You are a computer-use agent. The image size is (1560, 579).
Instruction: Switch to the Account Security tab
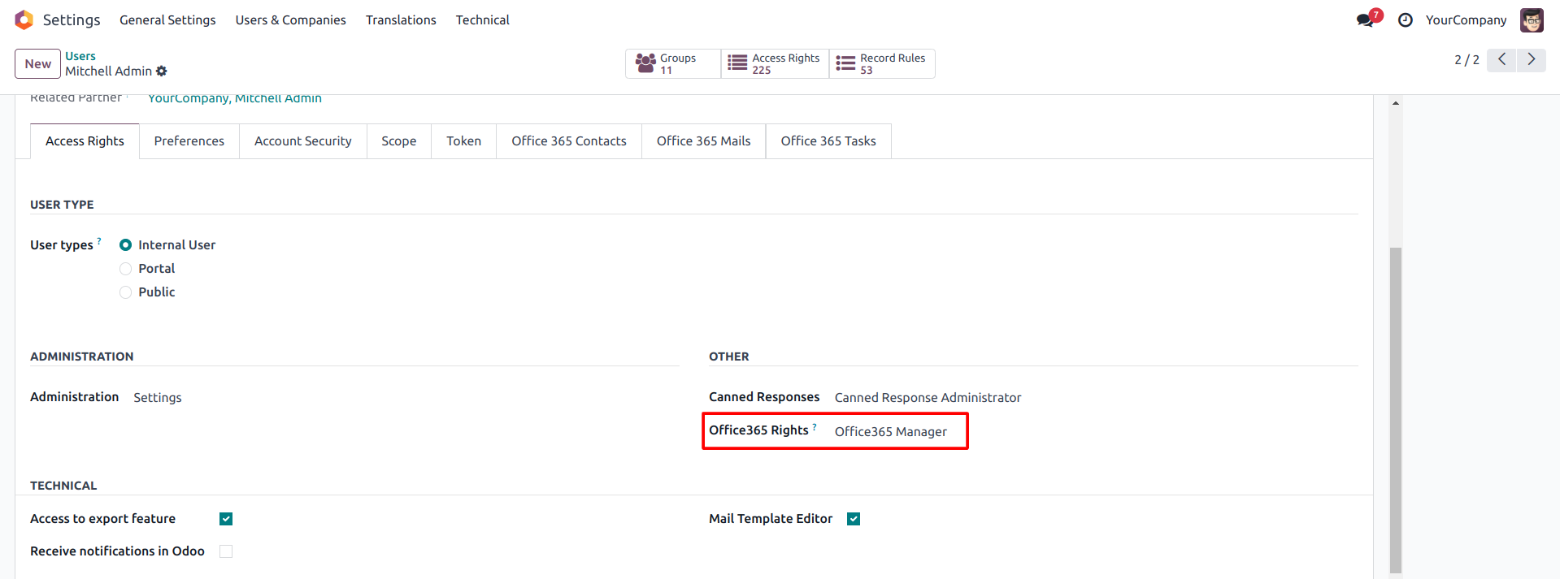302,141
